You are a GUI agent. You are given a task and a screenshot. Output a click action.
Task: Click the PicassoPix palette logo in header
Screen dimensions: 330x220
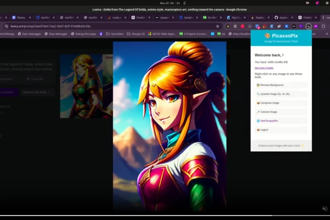tap(267, 36)
